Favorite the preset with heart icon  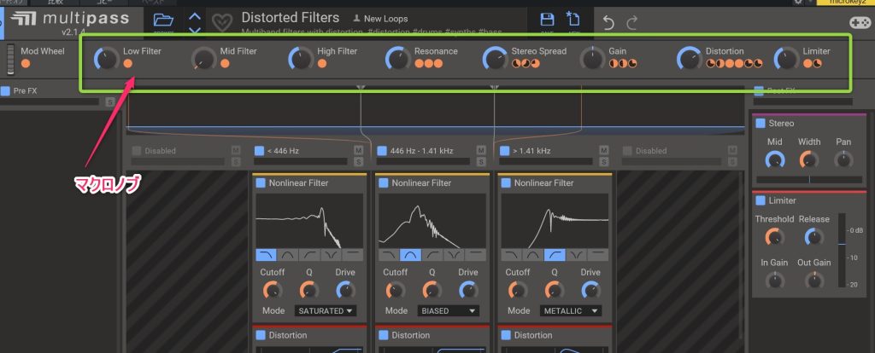click(x=221, y=23)
